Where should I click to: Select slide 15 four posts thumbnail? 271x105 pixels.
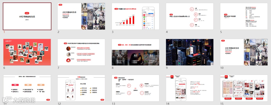(x=244, y=88)
